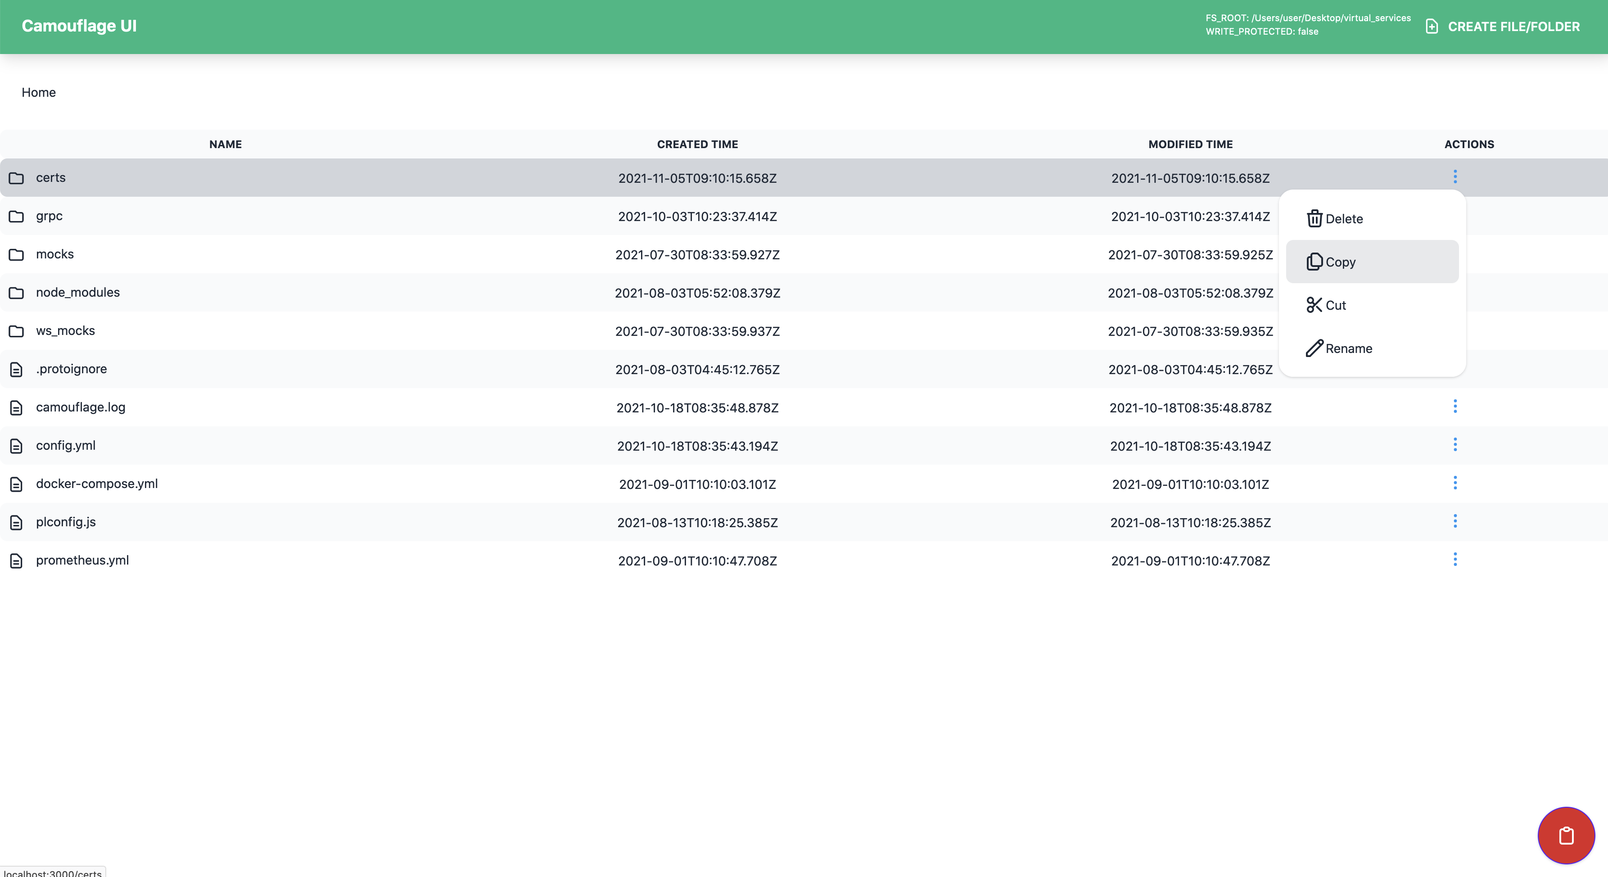Click certs created time 2021-11-05T09:10:15.658Z
The height and width of the screenshot is (877, 1608).
(x=697, y=179)
